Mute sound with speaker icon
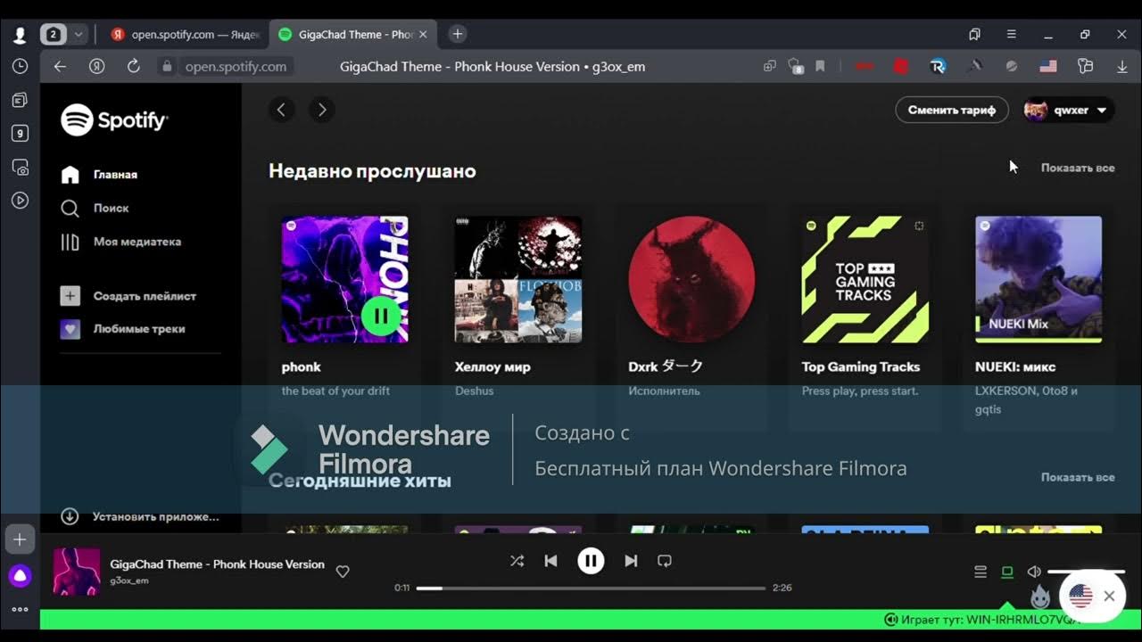 [1034, 572]
